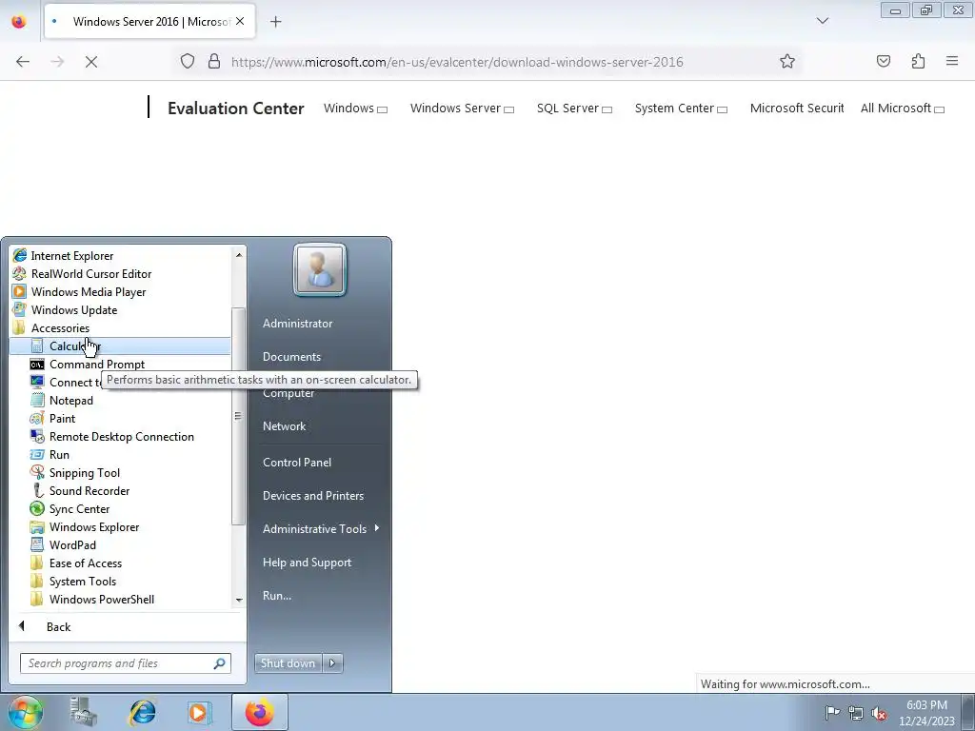Open Help and Support
The height and width of the screenshot is (731, 975).
[307, 563]
